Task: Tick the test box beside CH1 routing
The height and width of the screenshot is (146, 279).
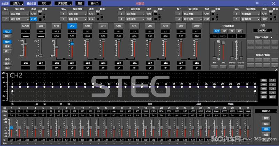Action: [40, 14]
